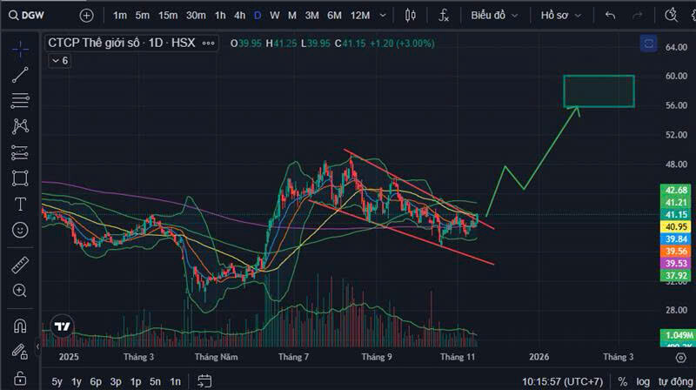Toggle magnet mode
The width and height of the screenshot is (696, 390).
pyautogui.click(x=20, y=326)
